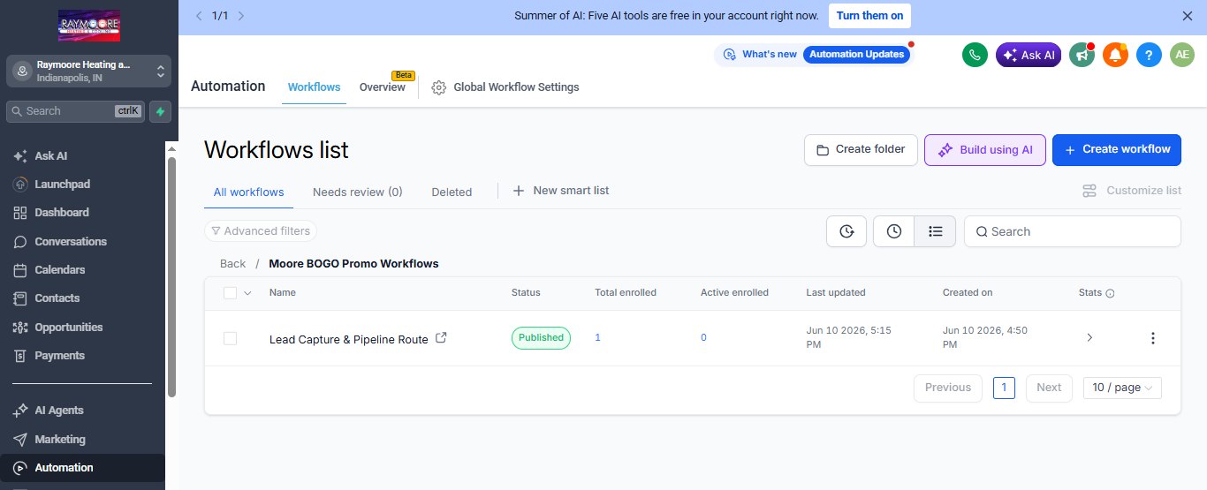The width and height of the screenshot is (1207, 490).
Task: Click the Global Workflow Settings gear icon
Action: [438, 87]
